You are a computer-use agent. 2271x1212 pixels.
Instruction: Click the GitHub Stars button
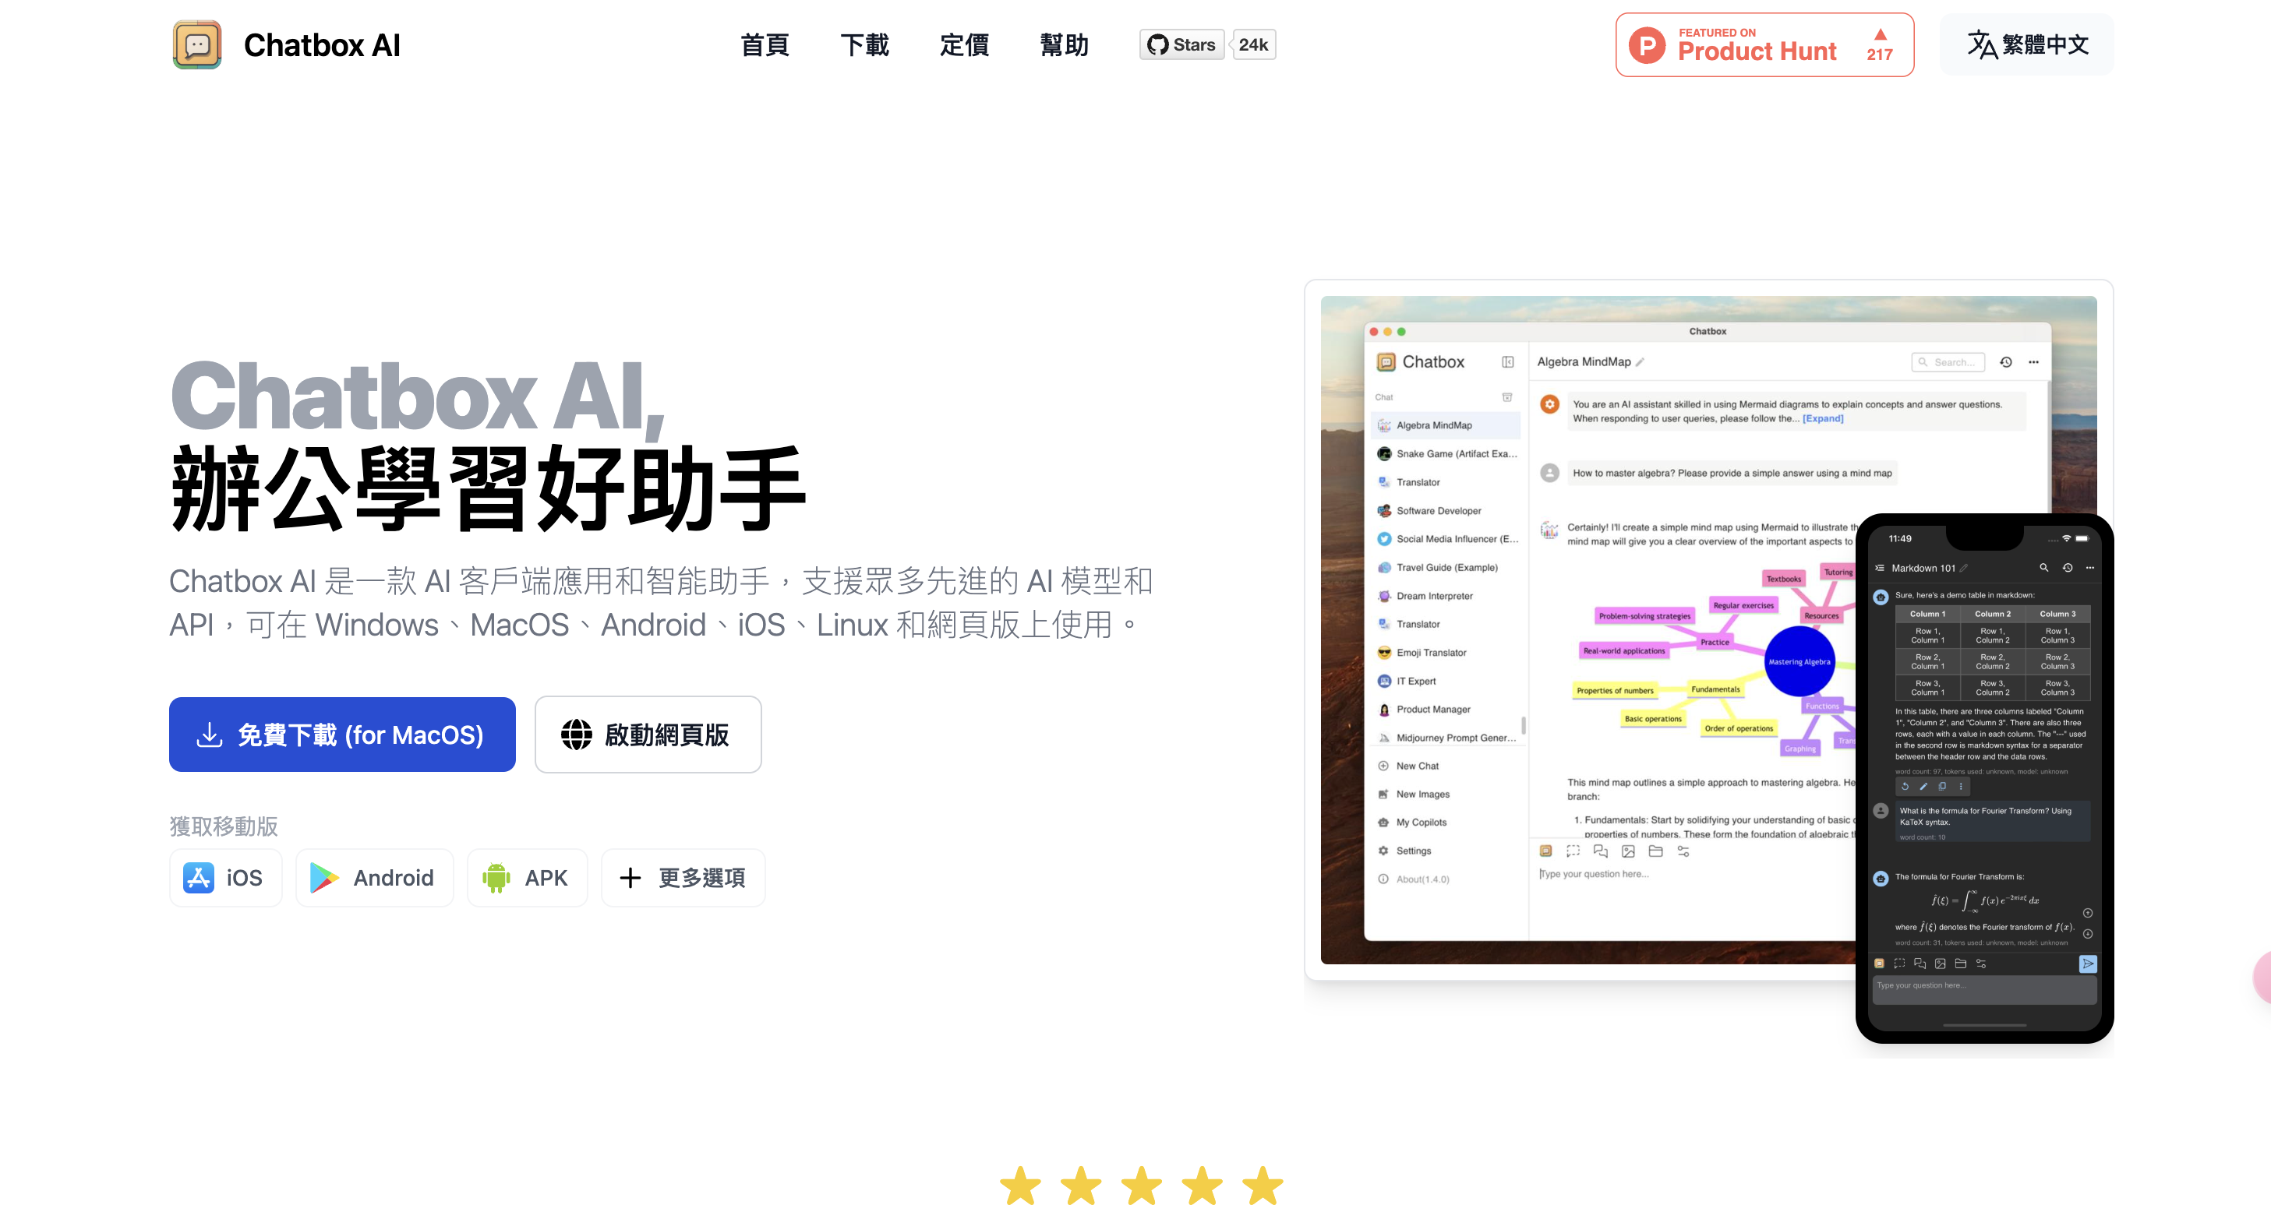pos(1181,45)
